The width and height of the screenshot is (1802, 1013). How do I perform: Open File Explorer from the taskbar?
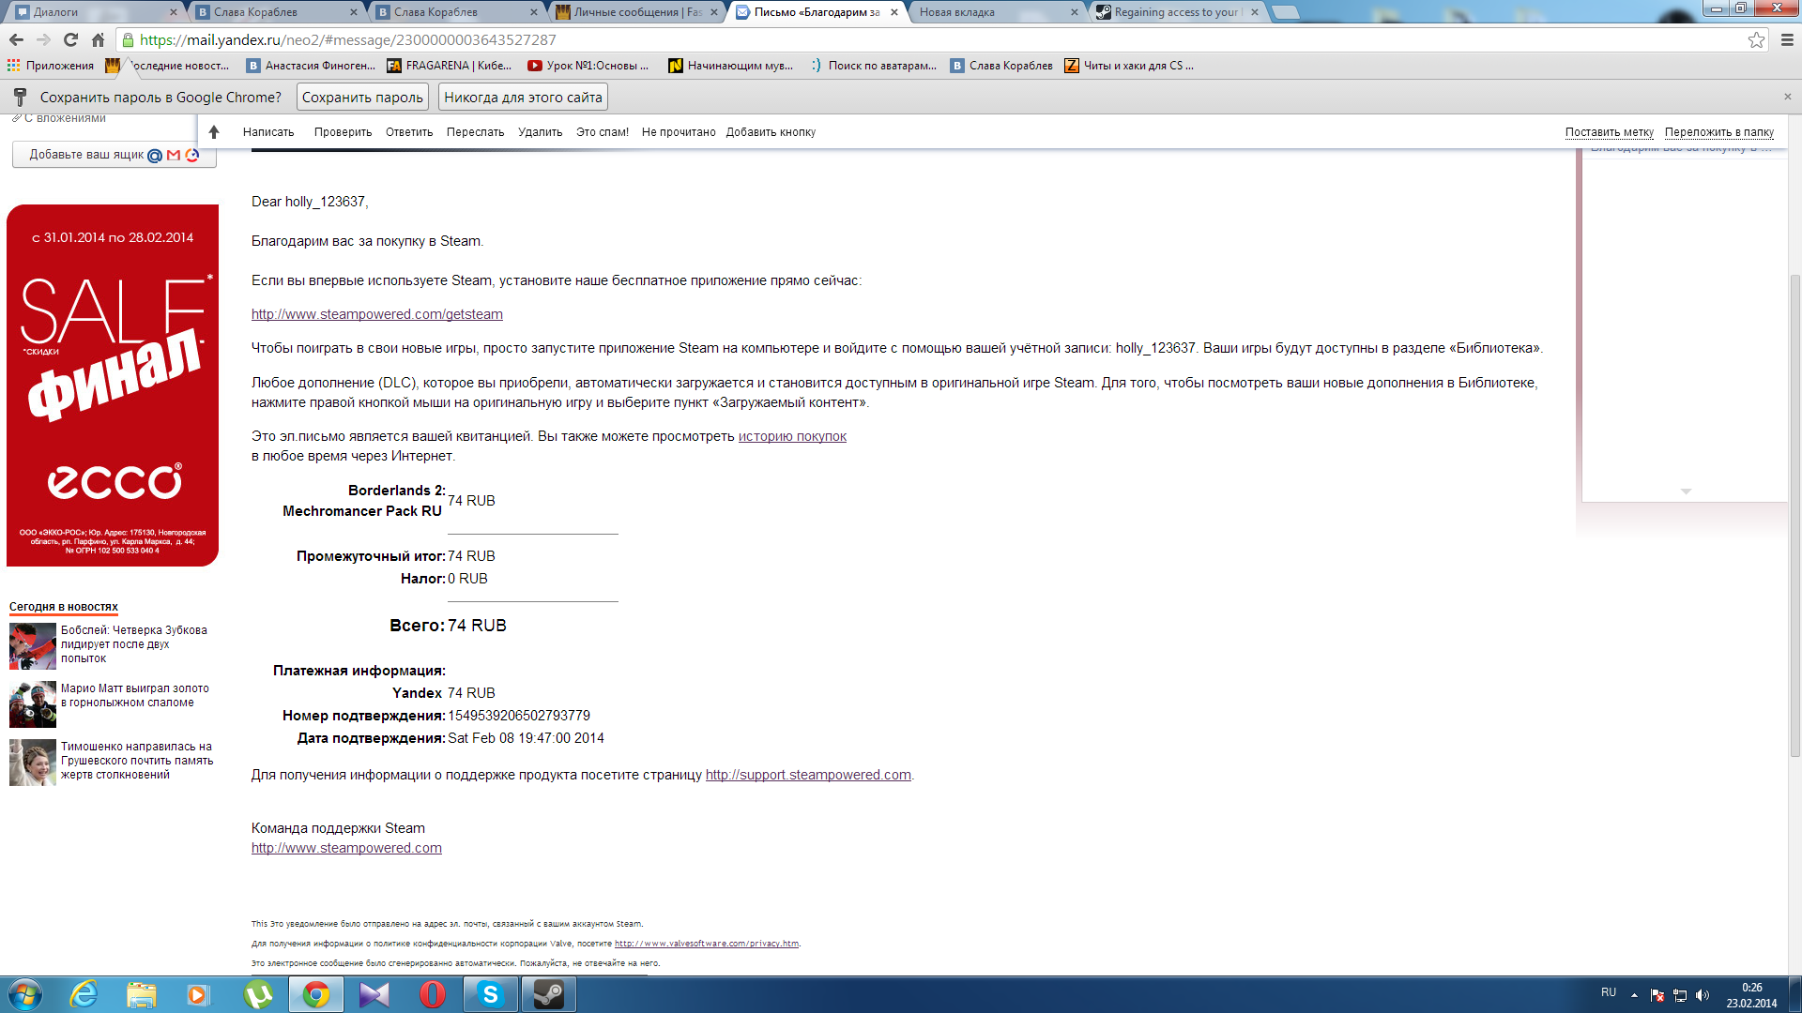click(142, 994)
